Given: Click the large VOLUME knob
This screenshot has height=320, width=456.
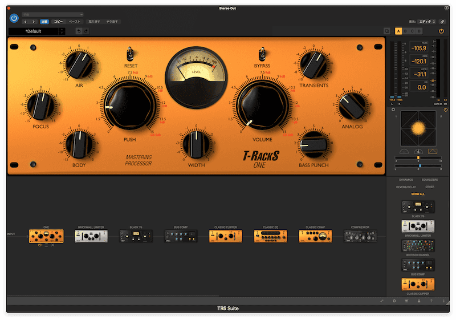Looking at the screenshot, I should 262,106.
